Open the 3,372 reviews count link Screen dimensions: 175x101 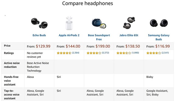105,53
